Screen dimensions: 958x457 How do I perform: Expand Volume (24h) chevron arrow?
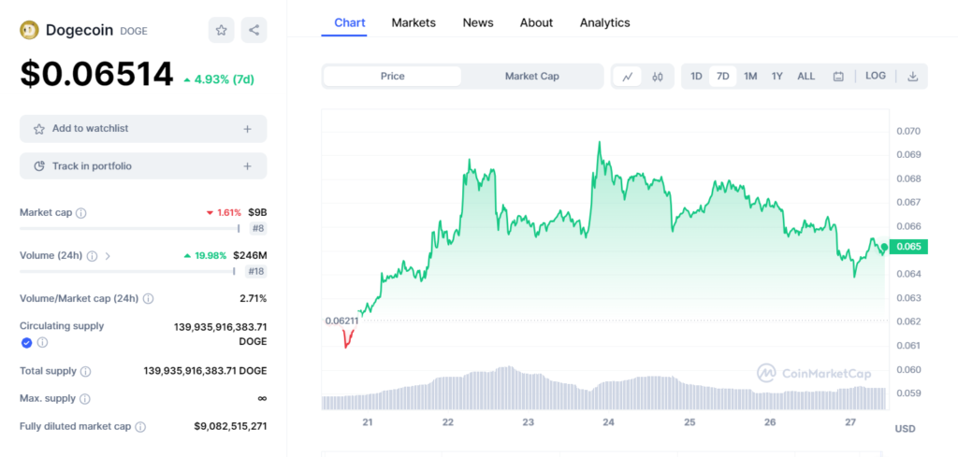(x=109, y=256)
